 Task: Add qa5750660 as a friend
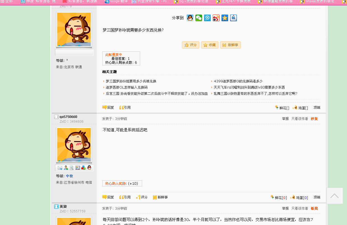tap(66, 168)
